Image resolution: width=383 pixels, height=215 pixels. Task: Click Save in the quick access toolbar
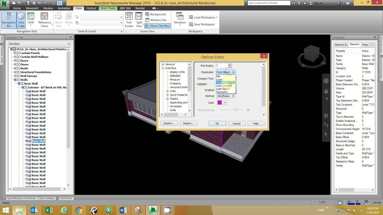coord(28,3)
